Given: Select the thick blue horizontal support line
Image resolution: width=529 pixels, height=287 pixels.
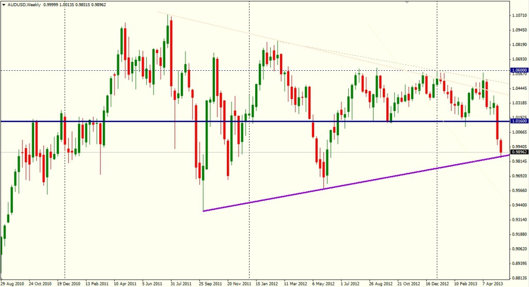Looking at the screenshot, I should point(155,121).
